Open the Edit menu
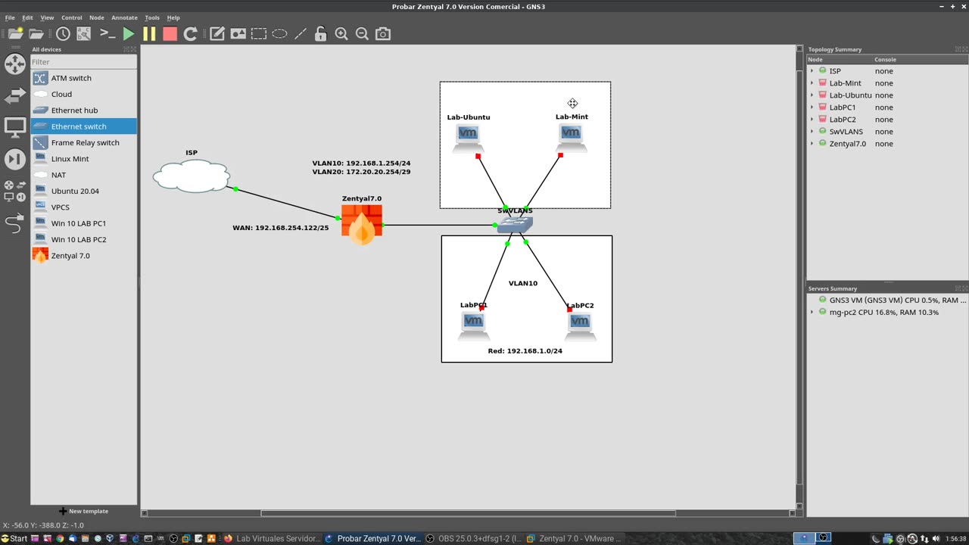The height and width of the screenshot is (545, 969). 27,17
